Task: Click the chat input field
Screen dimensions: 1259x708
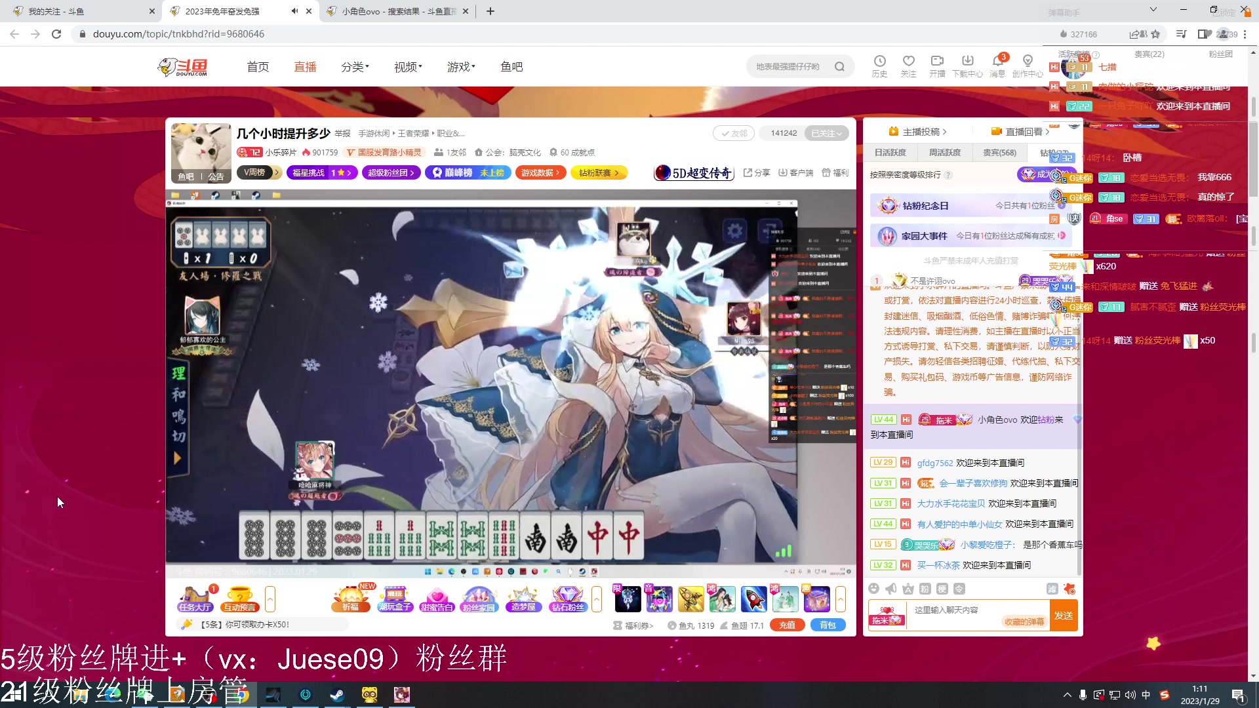Action: click(x=978, y=616)
